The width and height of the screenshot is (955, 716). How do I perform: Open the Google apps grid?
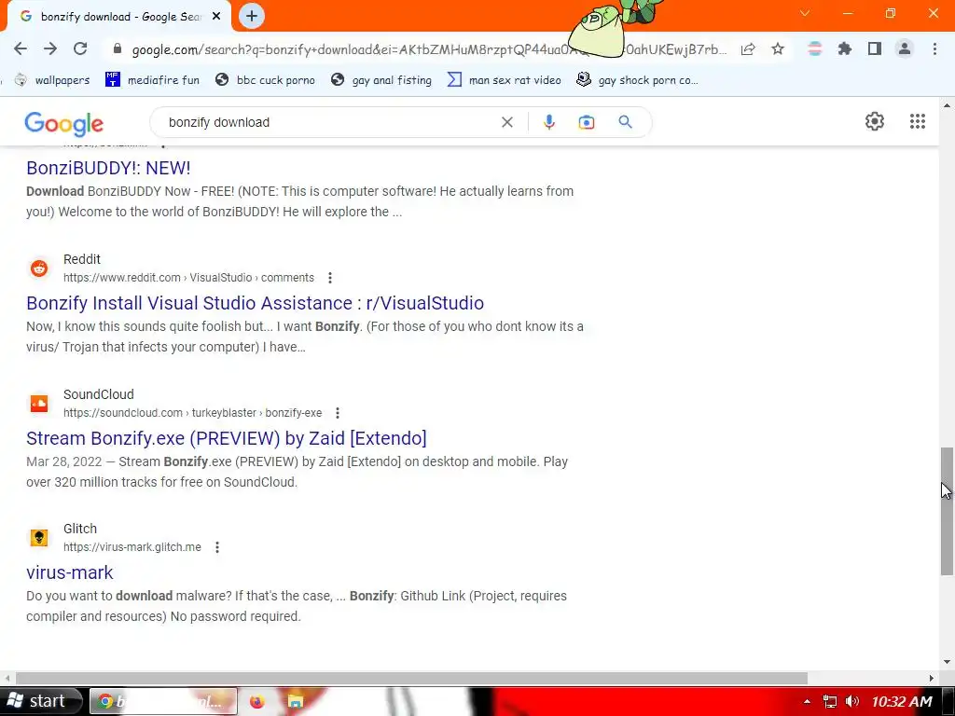coord(918,121)
